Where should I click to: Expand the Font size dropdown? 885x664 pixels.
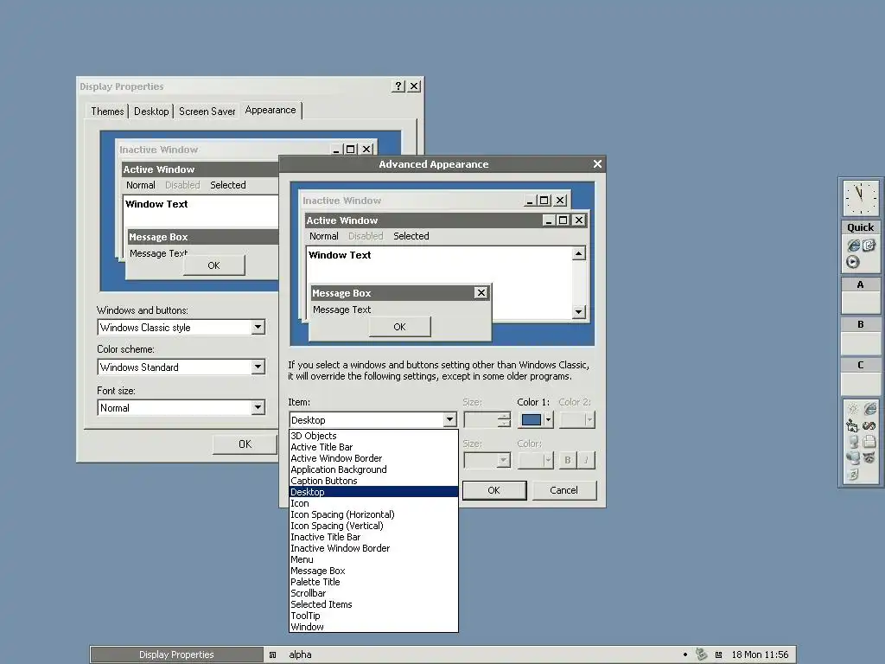[x=258, y=407]
